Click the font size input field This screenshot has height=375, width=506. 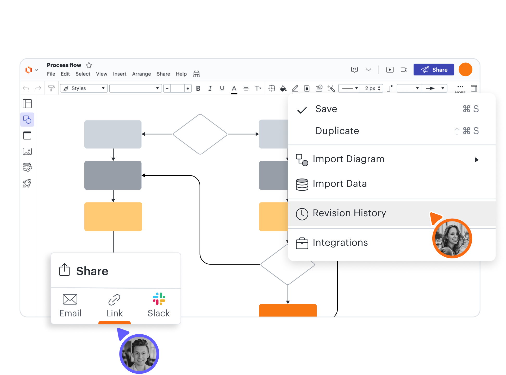177,88
